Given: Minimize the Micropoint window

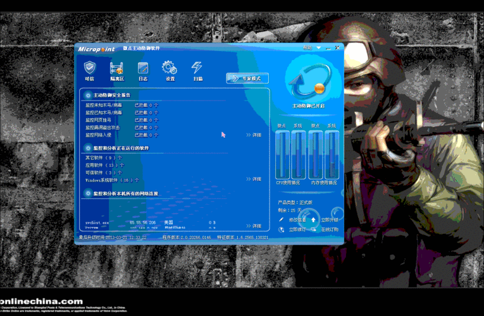Looking at the screenshot, I should 328,49.
